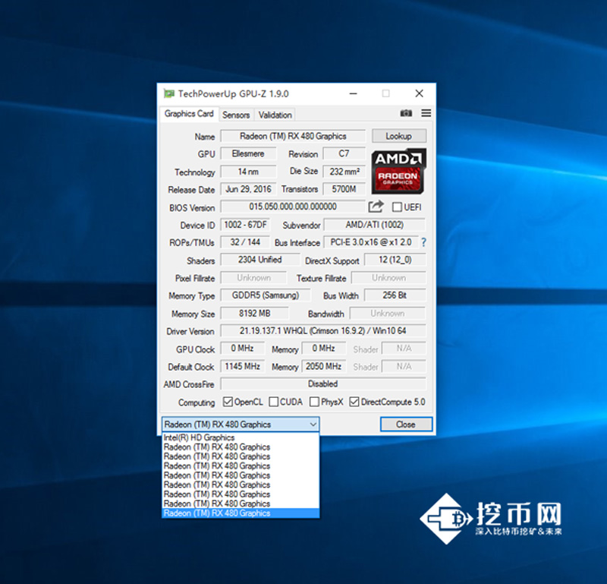Click the ROPs/TMUs value 32 / 144
Screen dimensions: 607x584
pyautogui.click(x=245, y=242)
